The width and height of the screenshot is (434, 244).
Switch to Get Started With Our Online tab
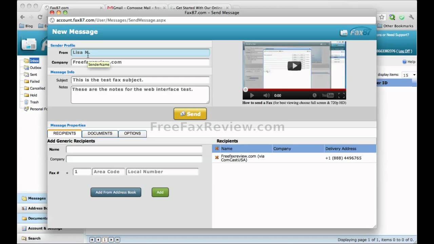click(199, 7)
